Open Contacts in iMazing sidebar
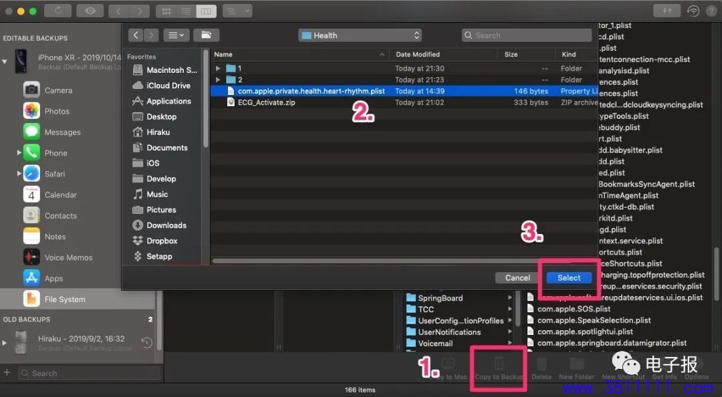Viewport: 722px width, 397px height. click(50, 215)
